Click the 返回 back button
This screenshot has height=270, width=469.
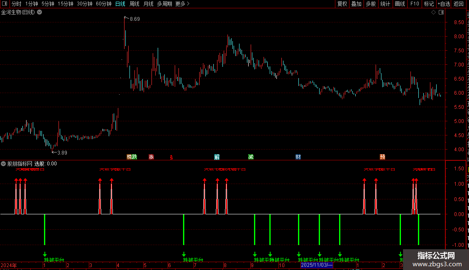pyautogui.click(x=458, y=4)
